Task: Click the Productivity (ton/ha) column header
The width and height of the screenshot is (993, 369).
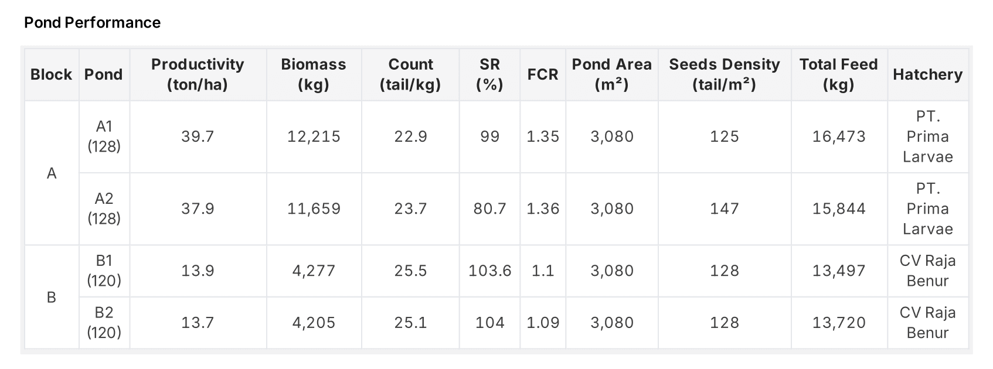Action: (198, 74)
